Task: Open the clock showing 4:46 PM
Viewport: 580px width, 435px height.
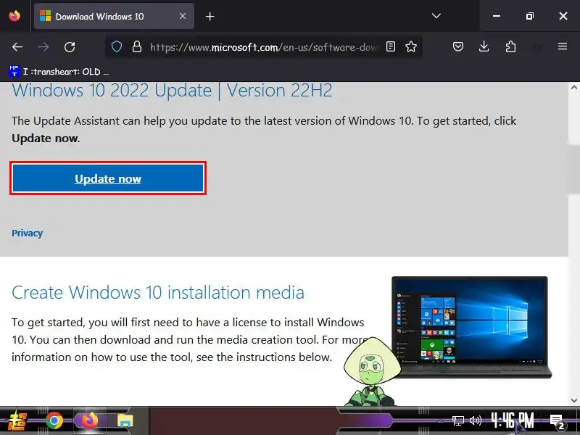Action: pos(513,420)
